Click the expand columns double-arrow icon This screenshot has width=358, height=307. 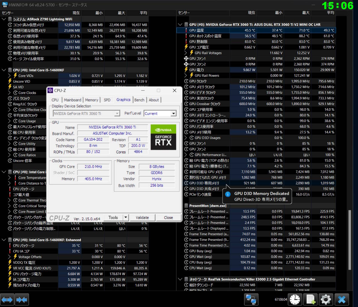coord(7,299)
